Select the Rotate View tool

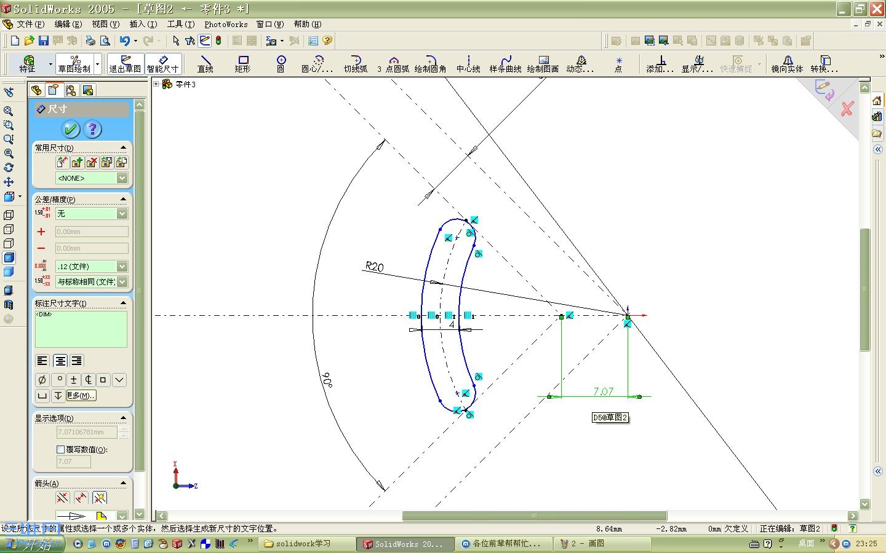9,168
